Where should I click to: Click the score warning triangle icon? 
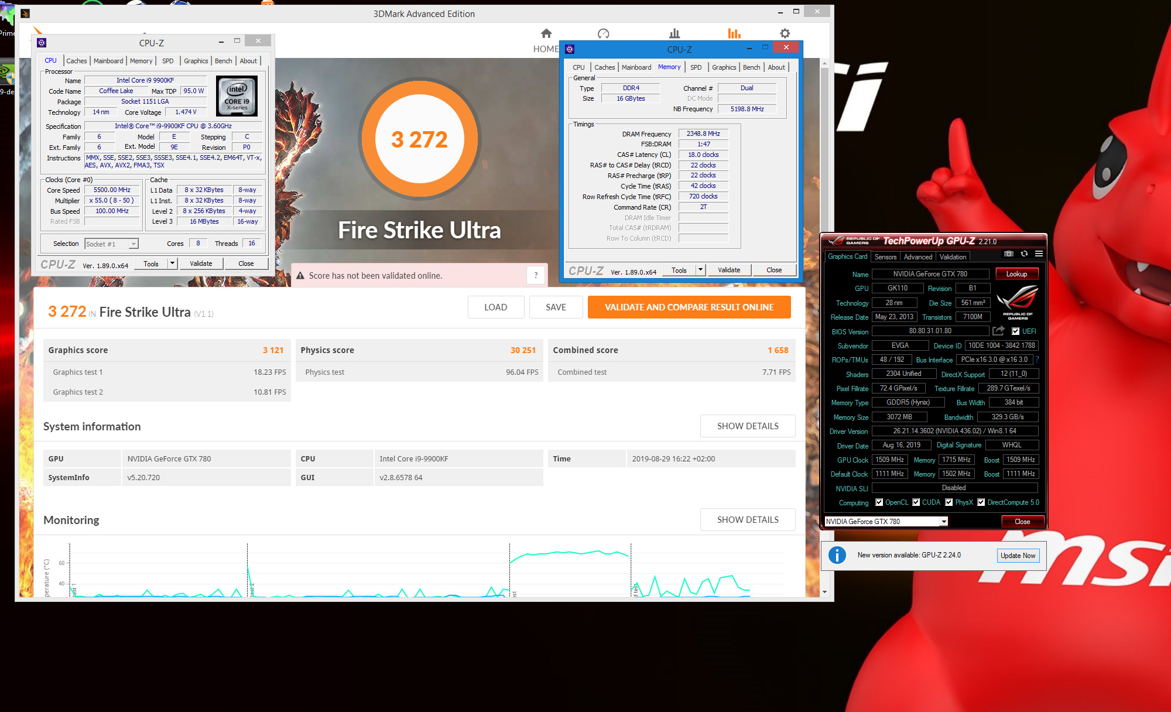[x=300, y=275]
